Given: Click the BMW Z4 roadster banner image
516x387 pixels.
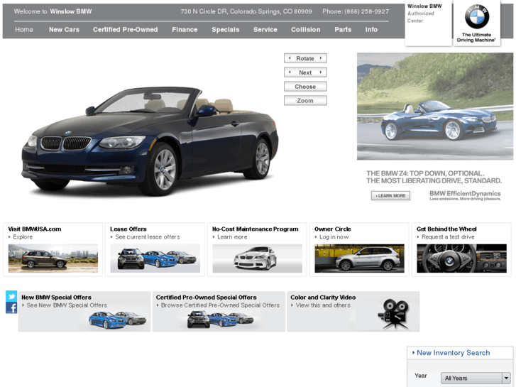Looking at the screenshot, I should click(x=435, y=107).
